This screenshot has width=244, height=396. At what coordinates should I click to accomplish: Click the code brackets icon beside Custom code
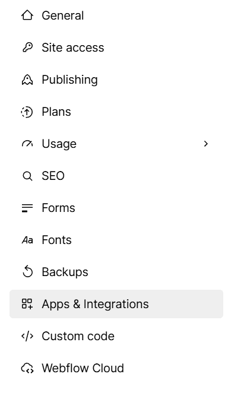click(27, 336)
